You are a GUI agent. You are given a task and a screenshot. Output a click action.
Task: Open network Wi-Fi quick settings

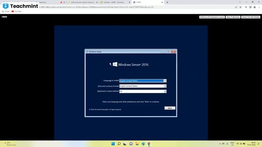click(x=237, y=144)
